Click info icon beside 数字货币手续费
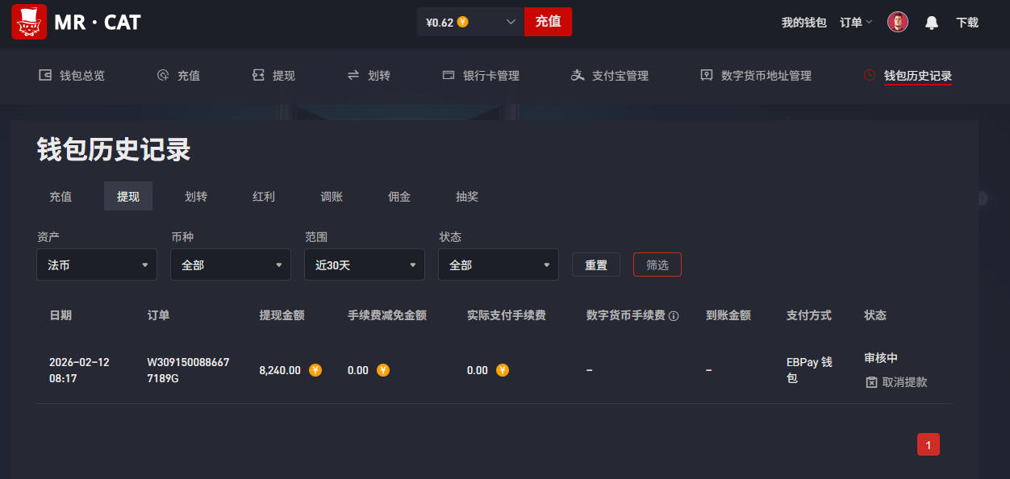 [x=674, y=316]
